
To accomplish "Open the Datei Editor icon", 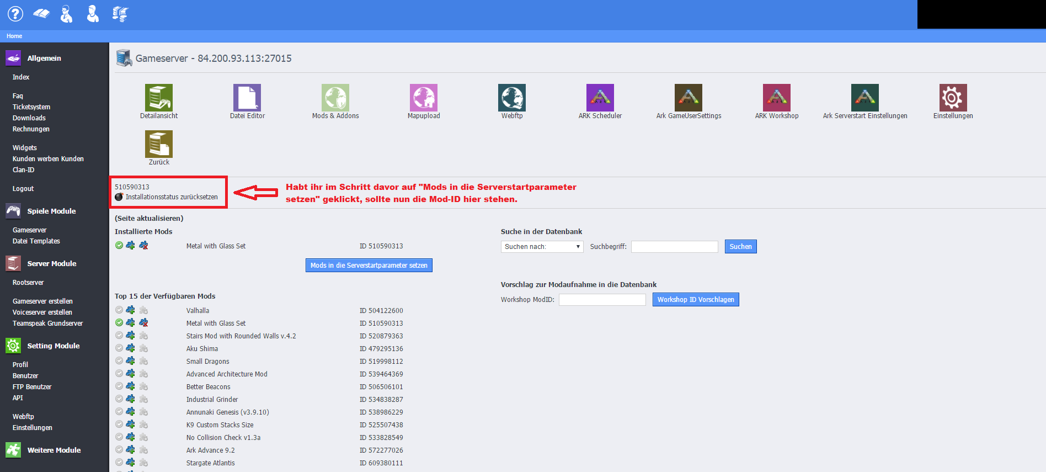I will (247, 98).
